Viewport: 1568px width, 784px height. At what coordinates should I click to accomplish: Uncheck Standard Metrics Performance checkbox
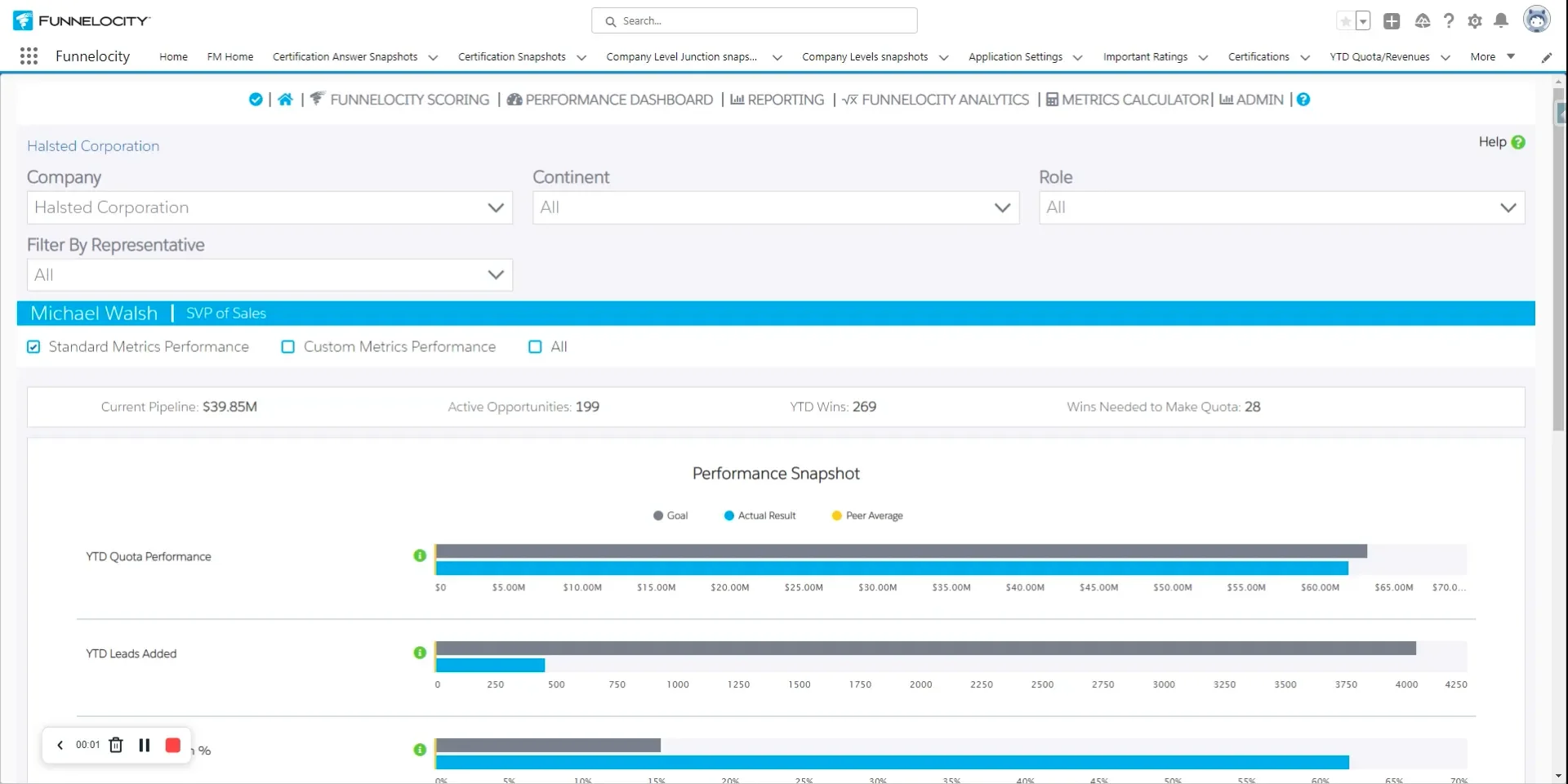point(33,347)
